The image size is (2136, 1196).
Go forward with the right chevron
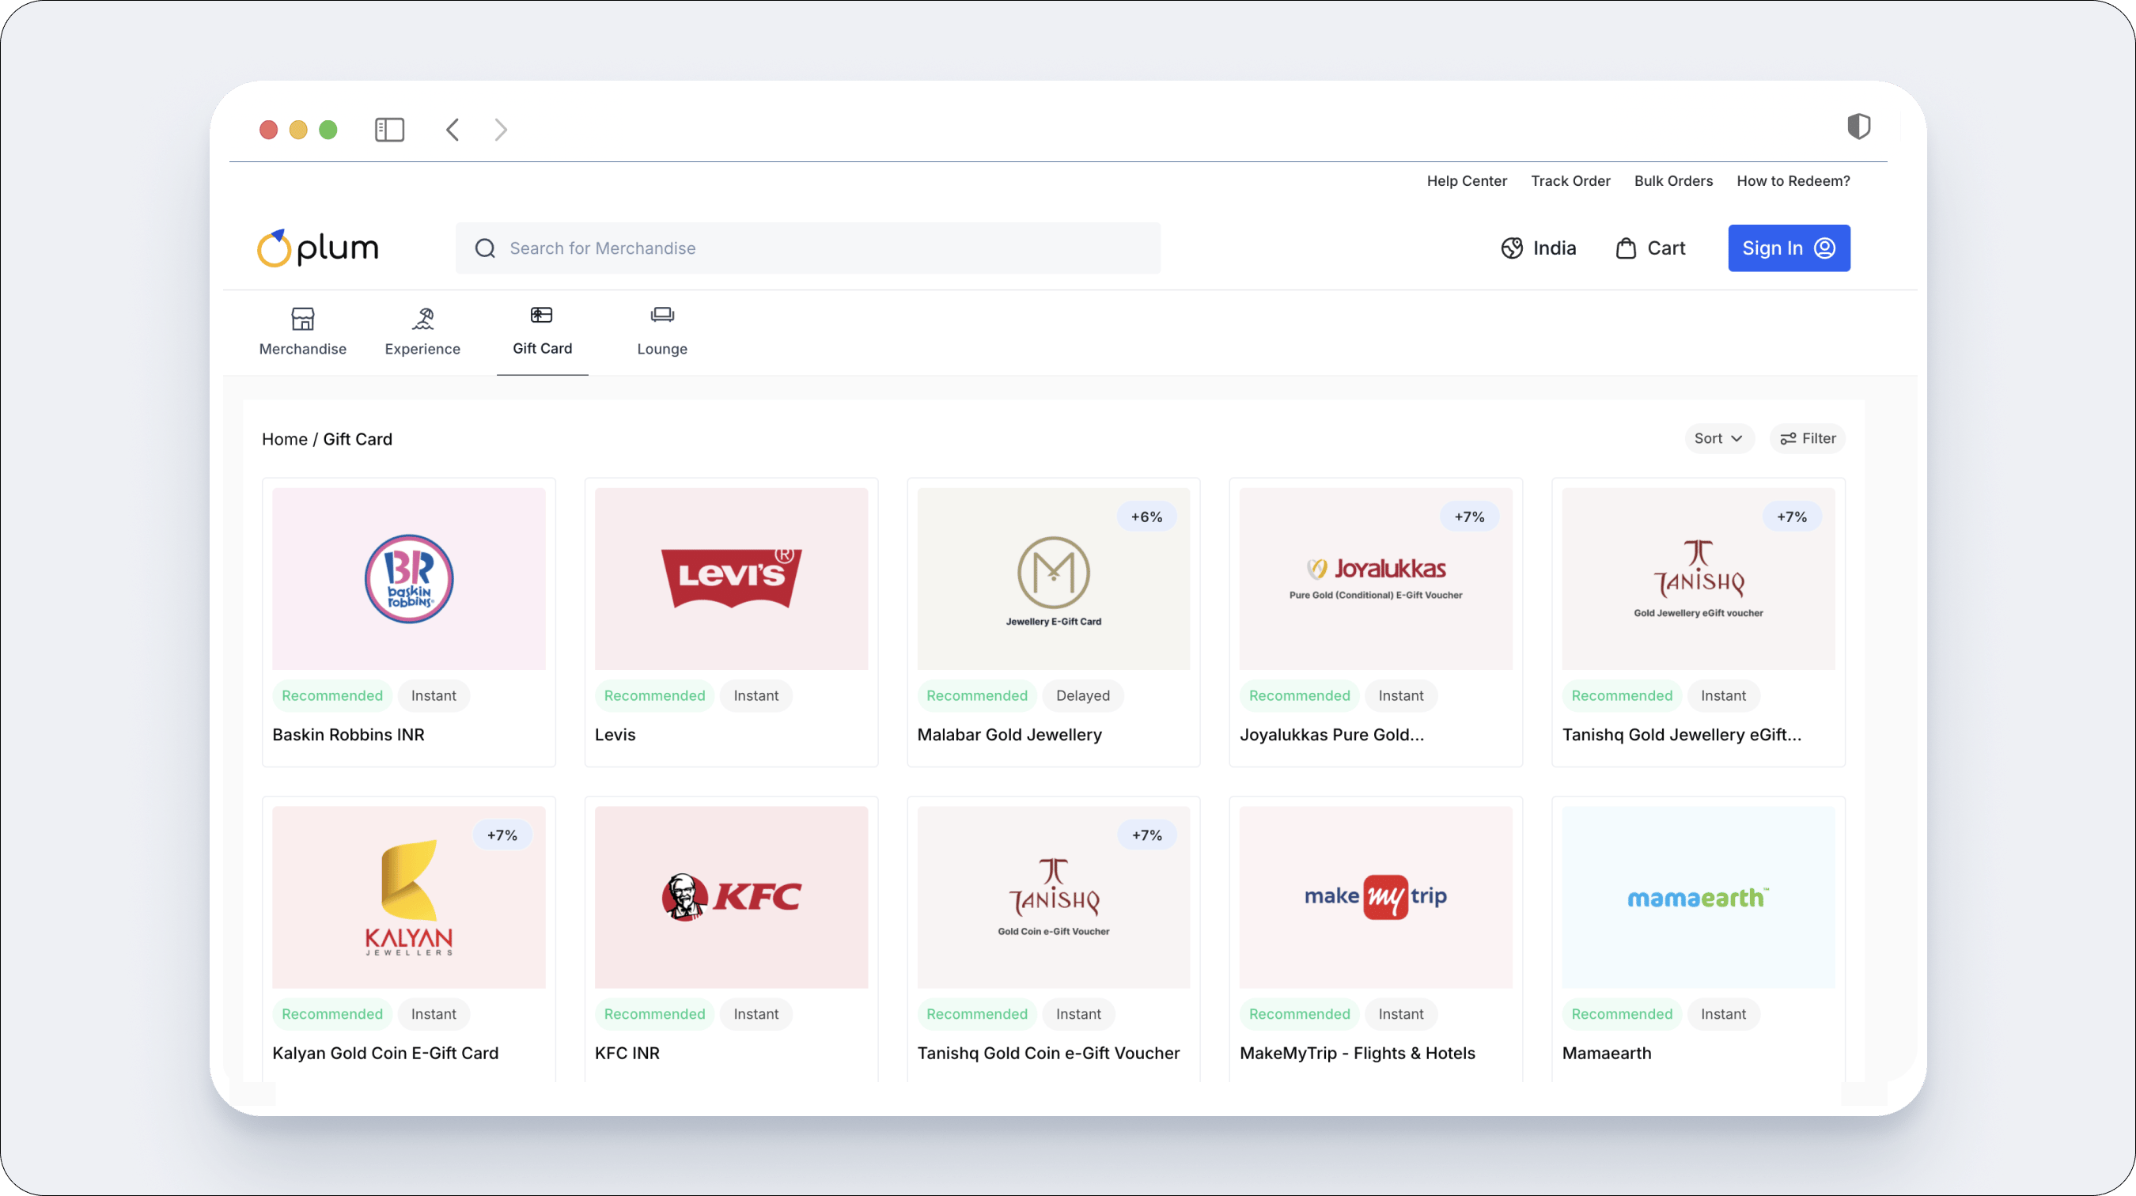500,129
